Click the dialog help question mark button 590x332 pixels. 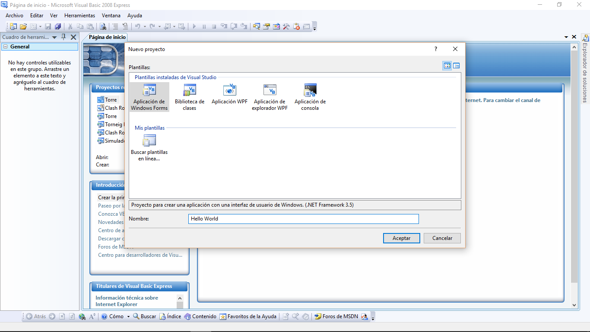(x=436, y=49)
